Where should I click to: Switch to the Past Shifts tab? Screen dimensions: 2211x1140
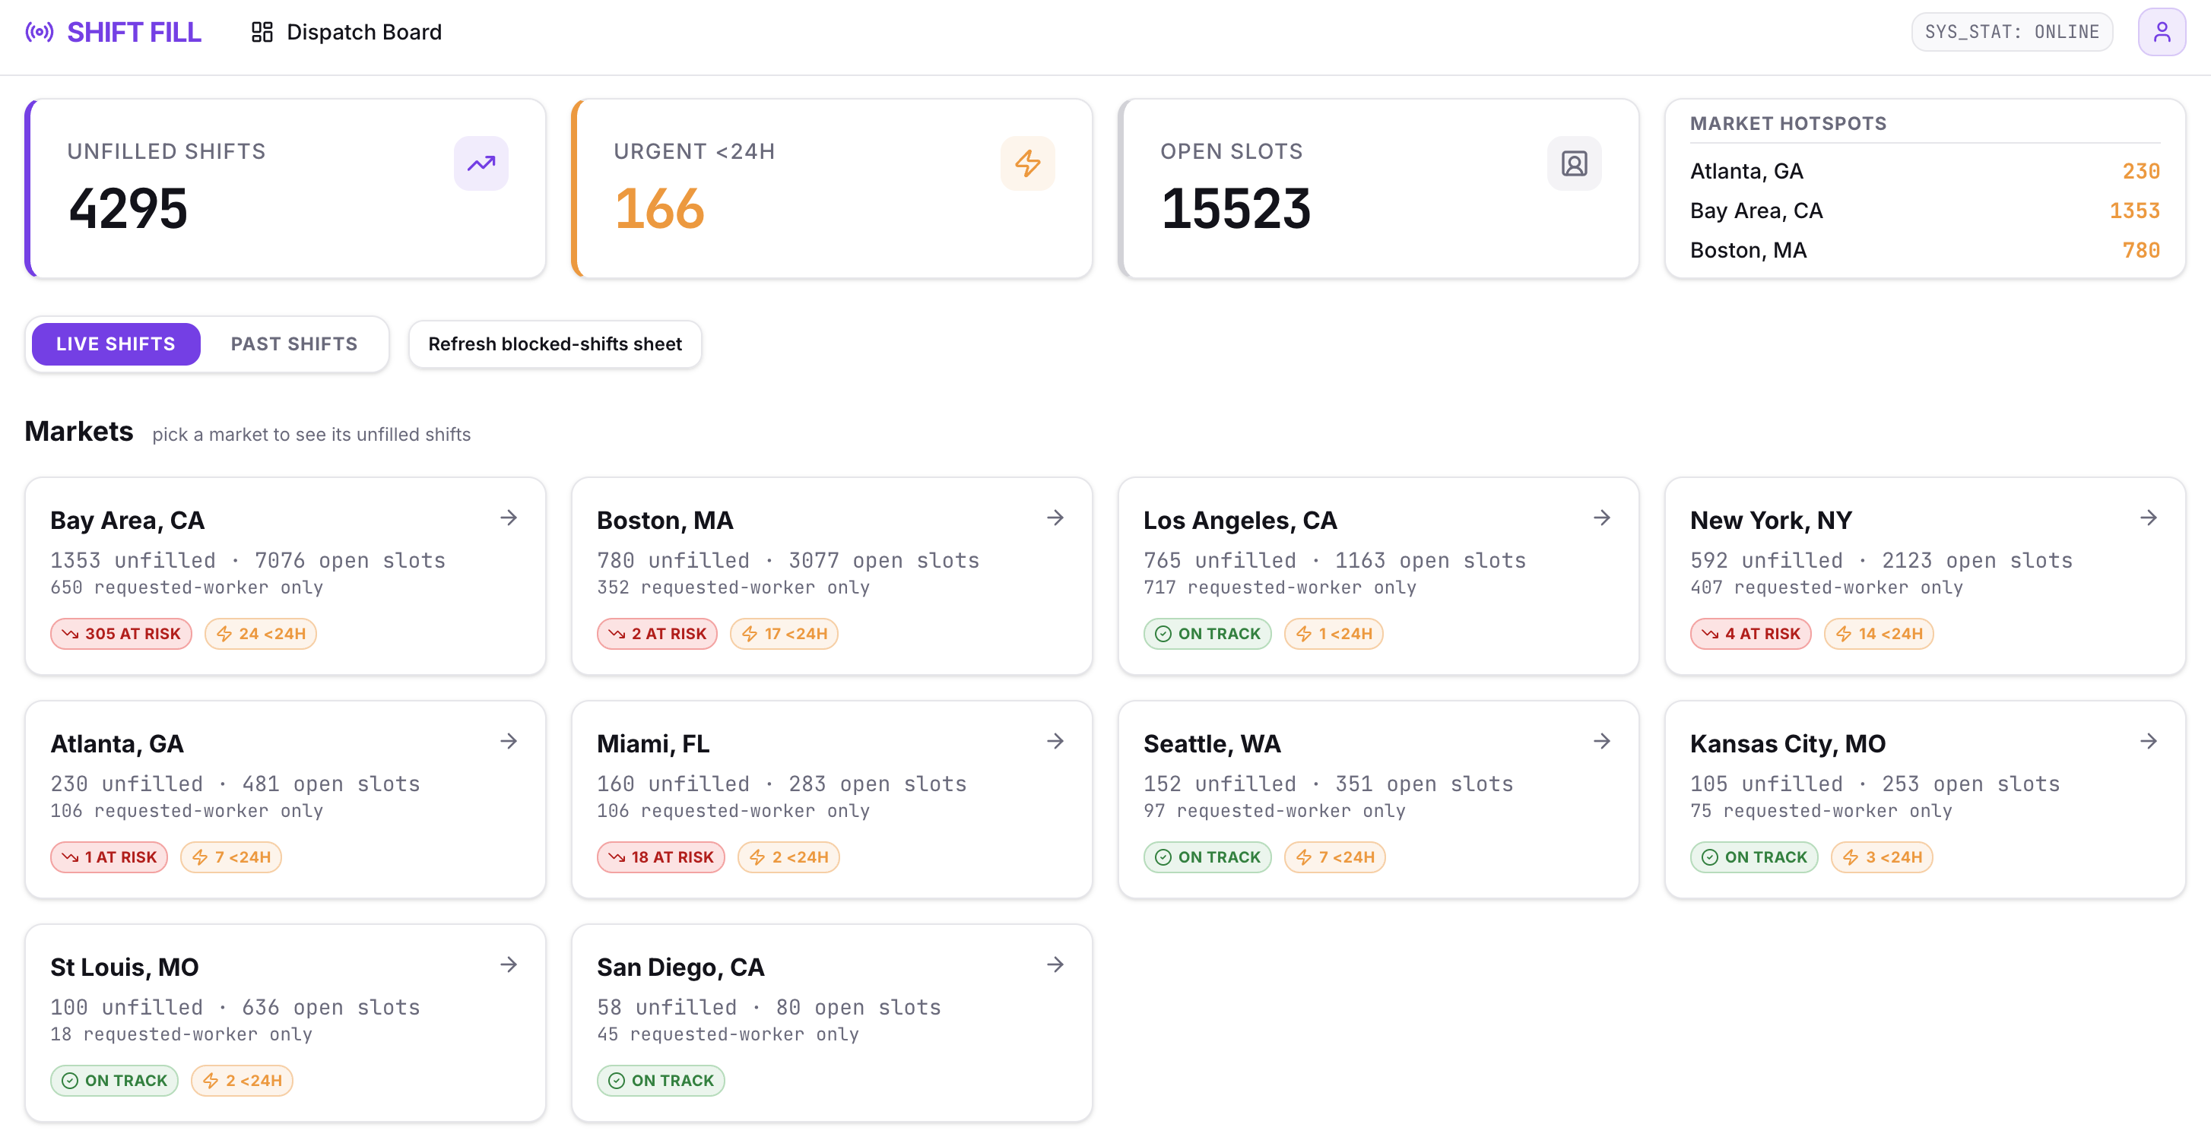(x=293, y=344)
